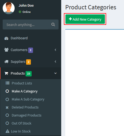Click the magnifier search icon
This screenshot has width=124, height=136.
pos(53,24)
